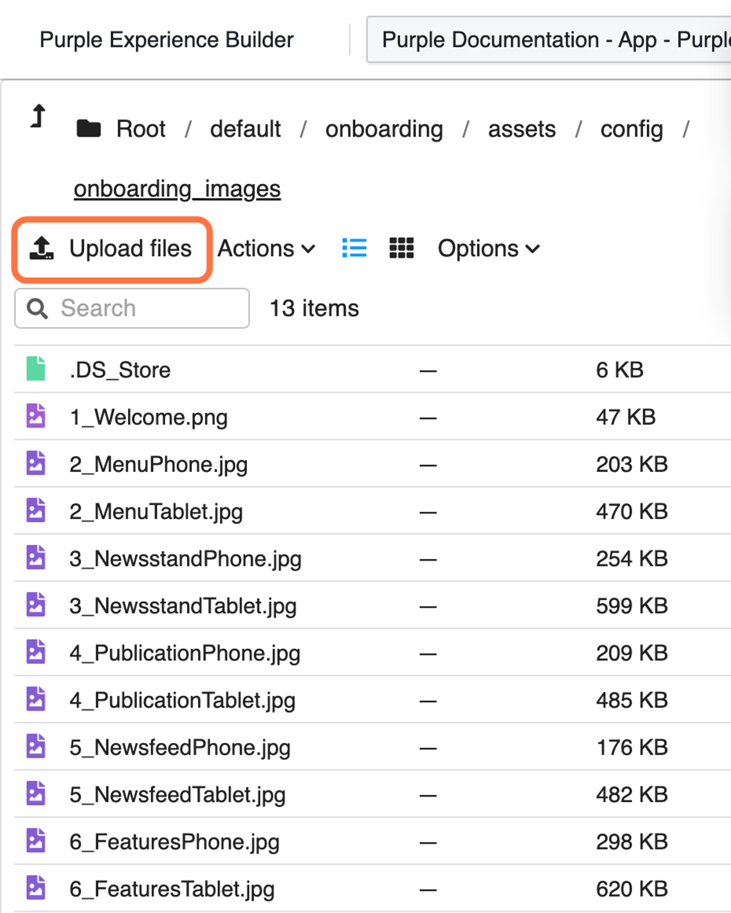Click the 254 KB size value
Viewport: 731px width, 913px height.
pos(632,559)
